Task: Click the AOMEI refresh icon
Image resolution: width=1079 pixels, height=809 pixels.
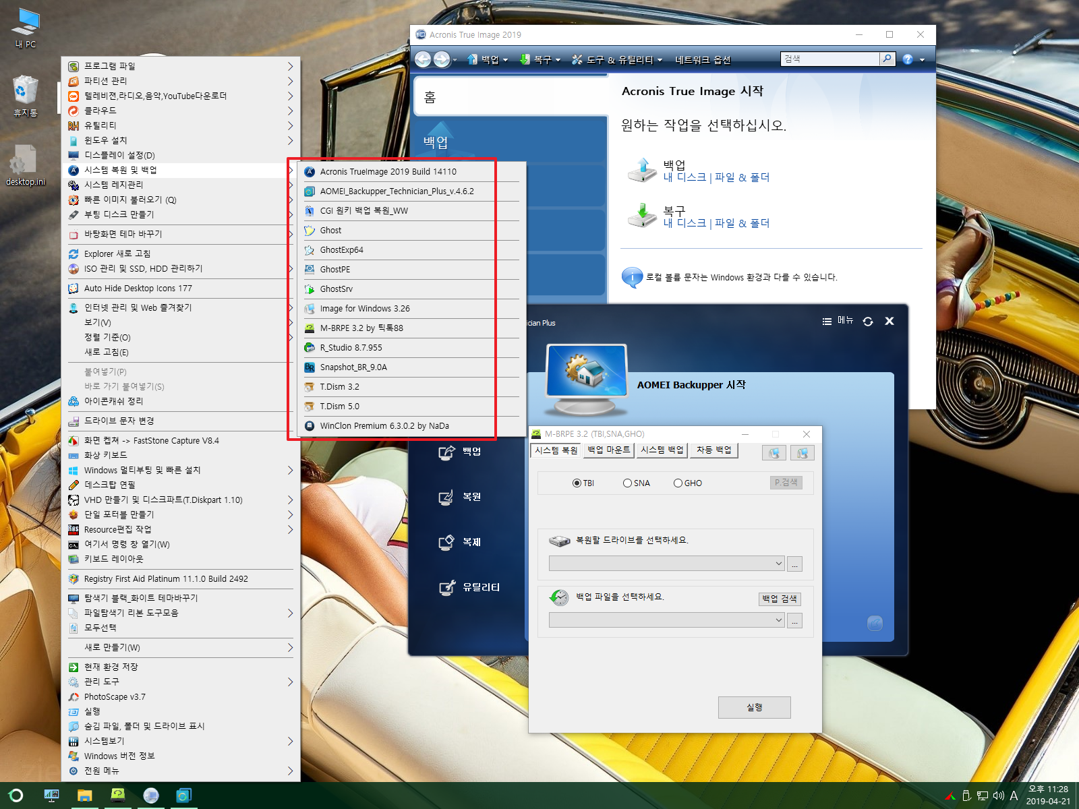Action: [868, 322]
